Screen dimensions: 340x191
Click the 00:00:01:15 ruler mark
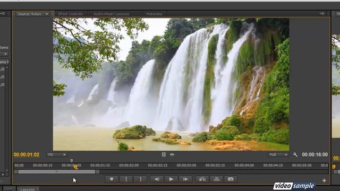(x=100, y=165)
